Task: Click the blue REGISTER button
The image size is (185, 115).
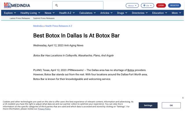Action: [x=174, y=5]
